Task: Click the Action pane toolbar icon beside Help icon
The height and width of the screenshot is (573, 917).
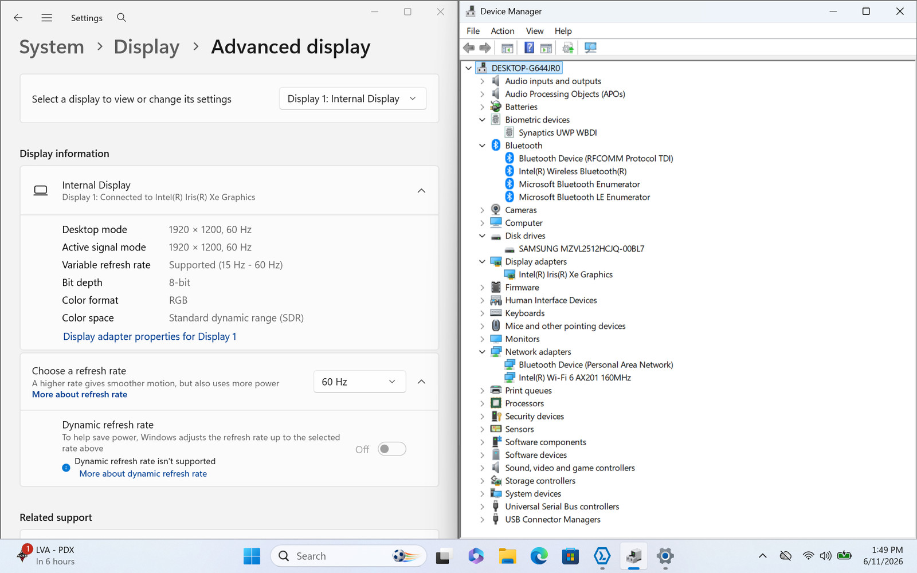Action: point(546,48)
